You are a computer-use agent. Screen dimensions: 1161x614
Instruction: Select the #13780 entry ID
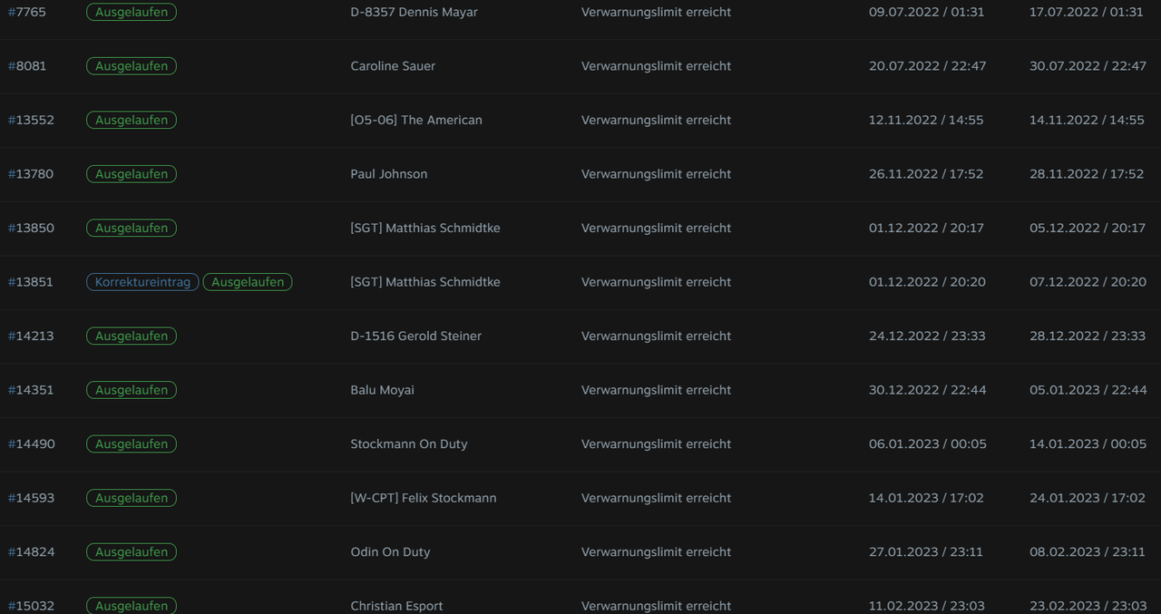coord(31,174)
